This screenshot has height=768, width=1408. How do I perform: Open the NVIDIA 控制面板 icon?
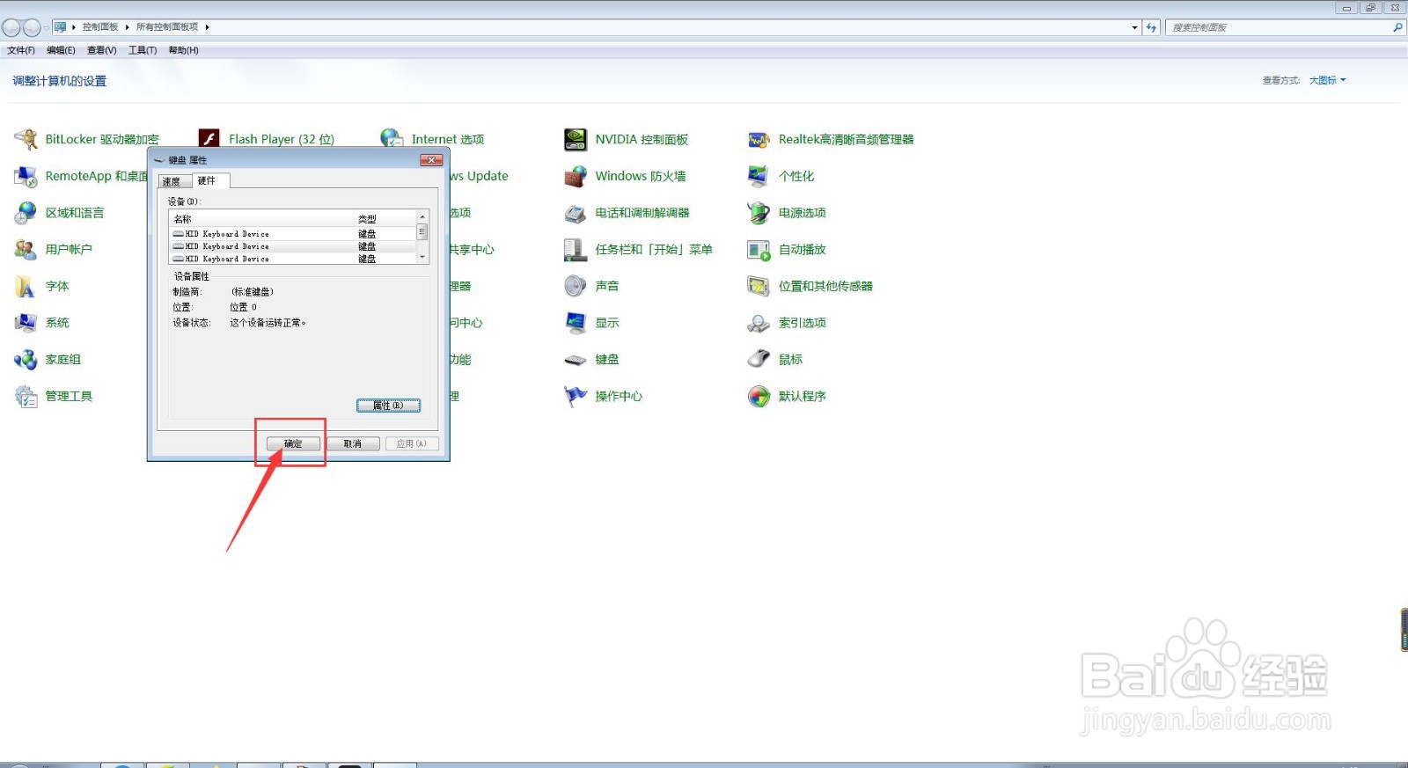(x=576, y=139)
